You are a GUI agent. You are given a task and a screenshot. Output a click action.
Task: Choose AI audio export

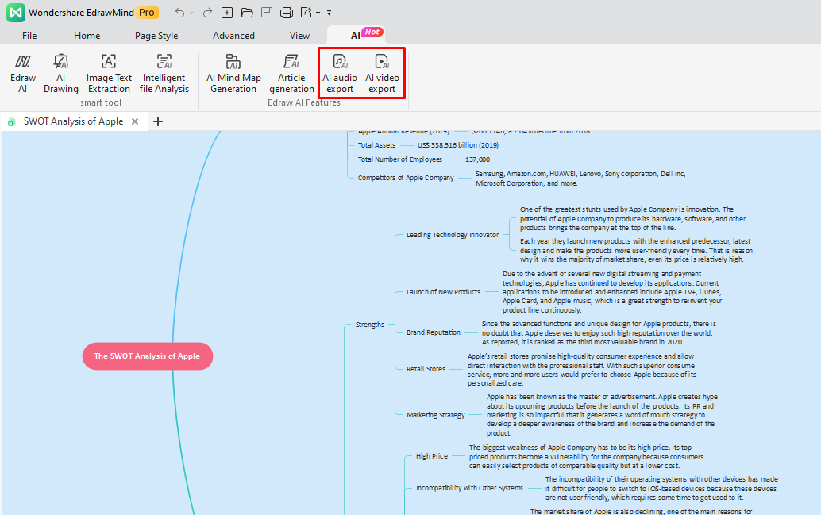[x=340, y=74]
